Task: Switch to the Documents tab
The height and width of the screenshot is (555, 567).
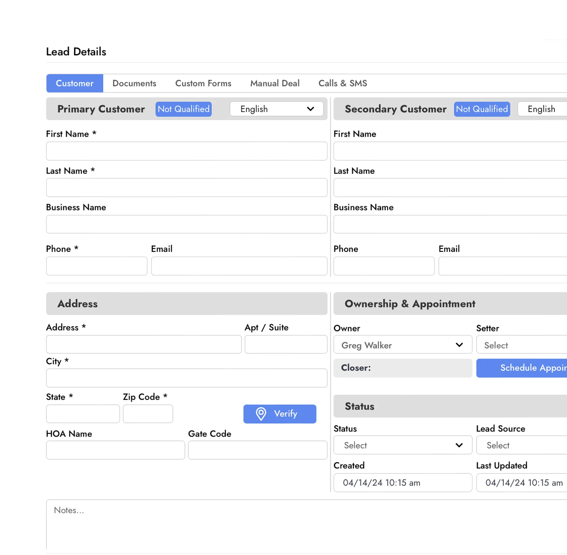Action: (x=134, y=83)
